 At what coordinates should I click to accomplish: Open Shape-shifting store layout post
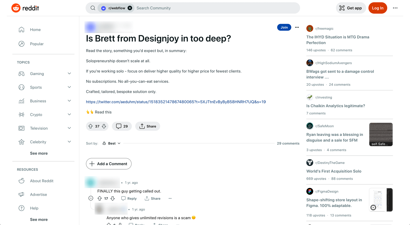click(x=334, y=203)
